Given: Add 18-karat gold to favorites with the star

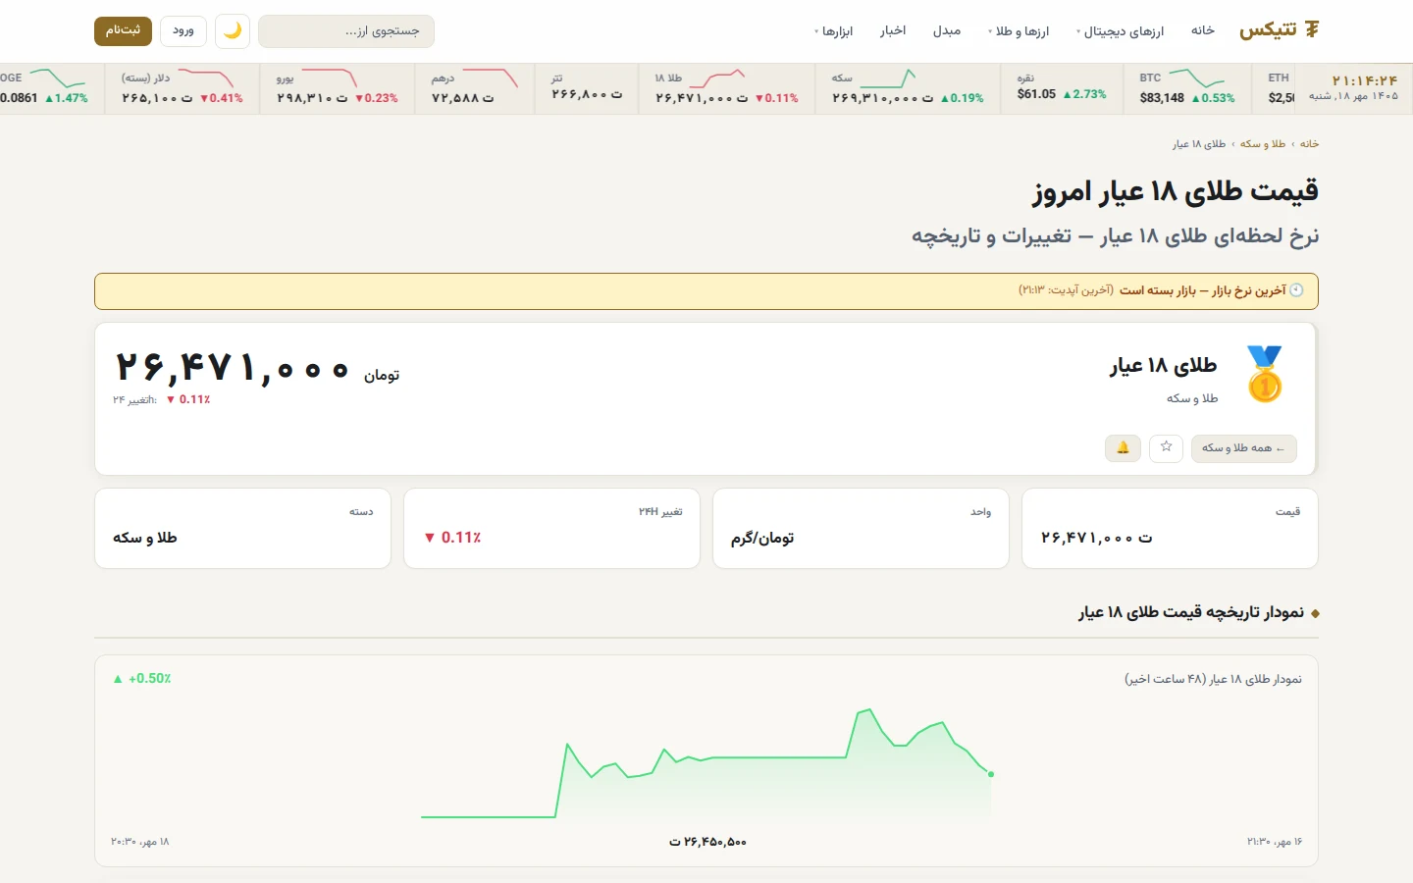Looking at the screenshot, I should (1166, 448).
